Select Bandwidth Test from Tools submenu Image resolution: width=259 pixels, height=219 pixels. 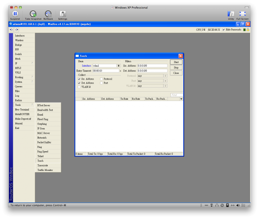pos(48,110)
